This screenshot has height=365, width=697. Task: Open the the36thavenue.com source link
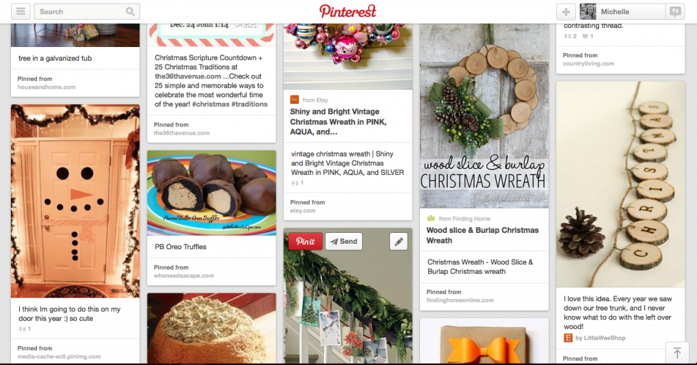click(x=182, y=133)
